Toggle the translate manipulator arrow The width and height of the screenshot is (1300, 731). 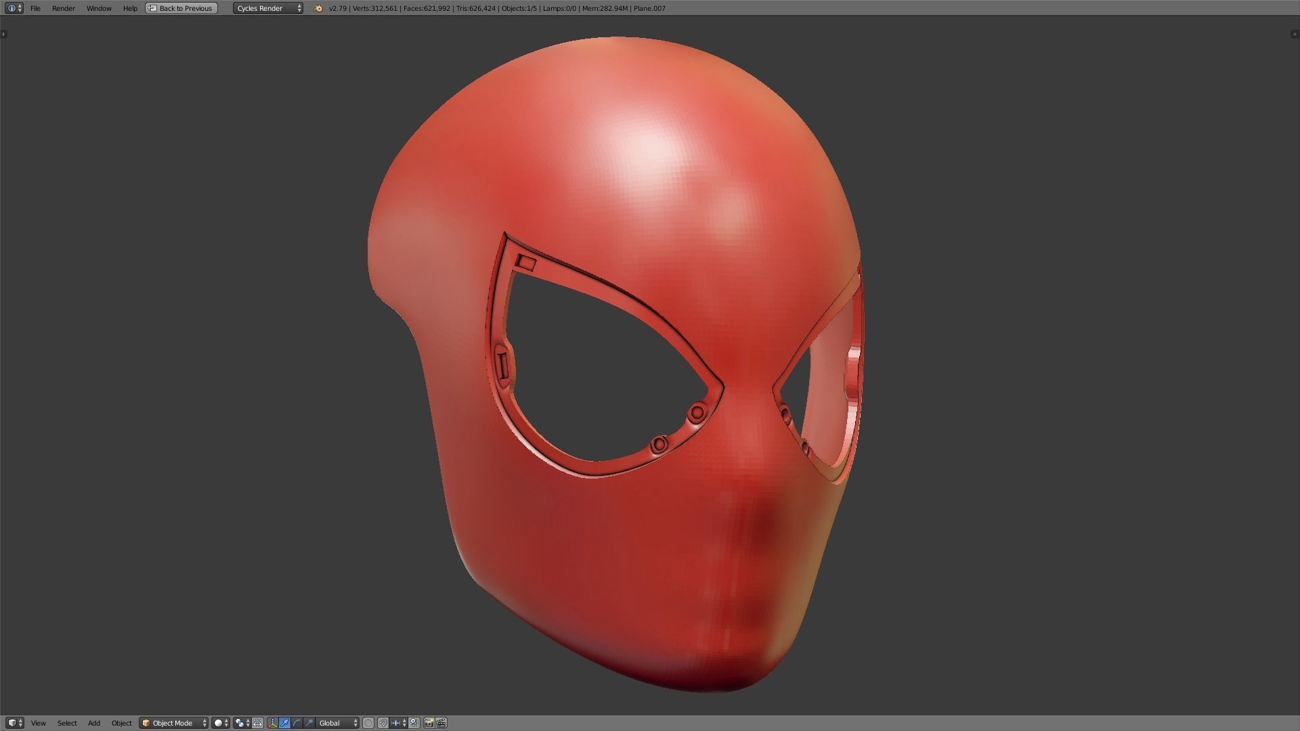pyautogui.click(x=284, y=723)
